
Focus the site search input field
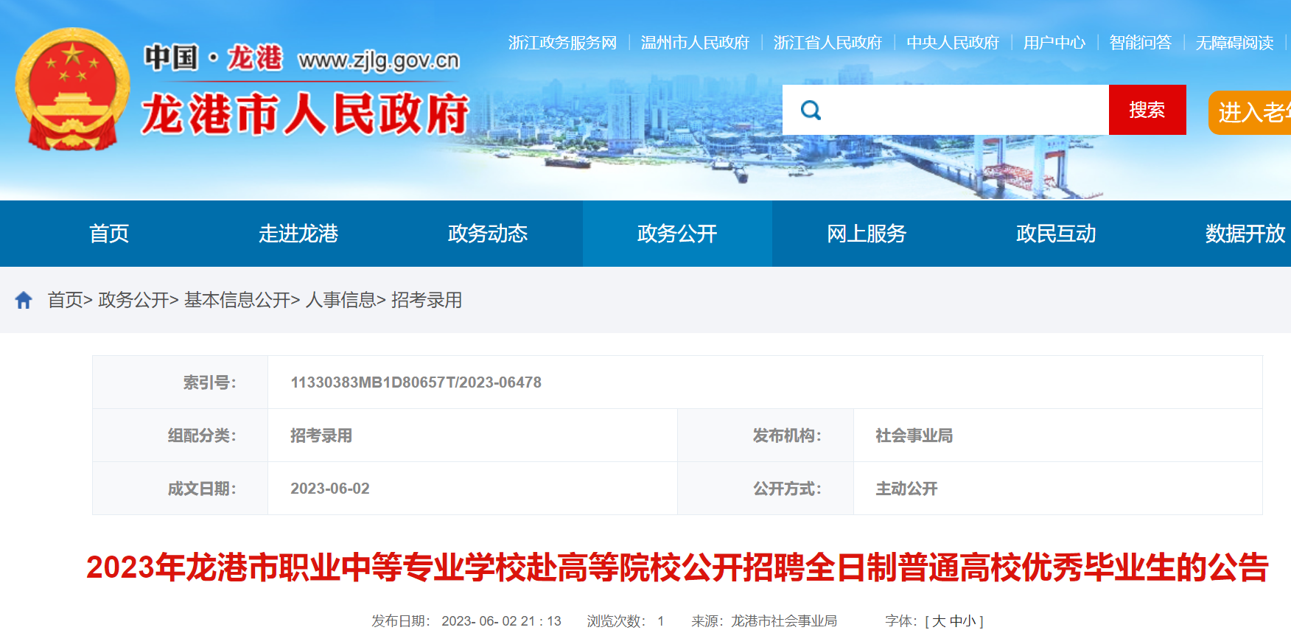point(945,110)
